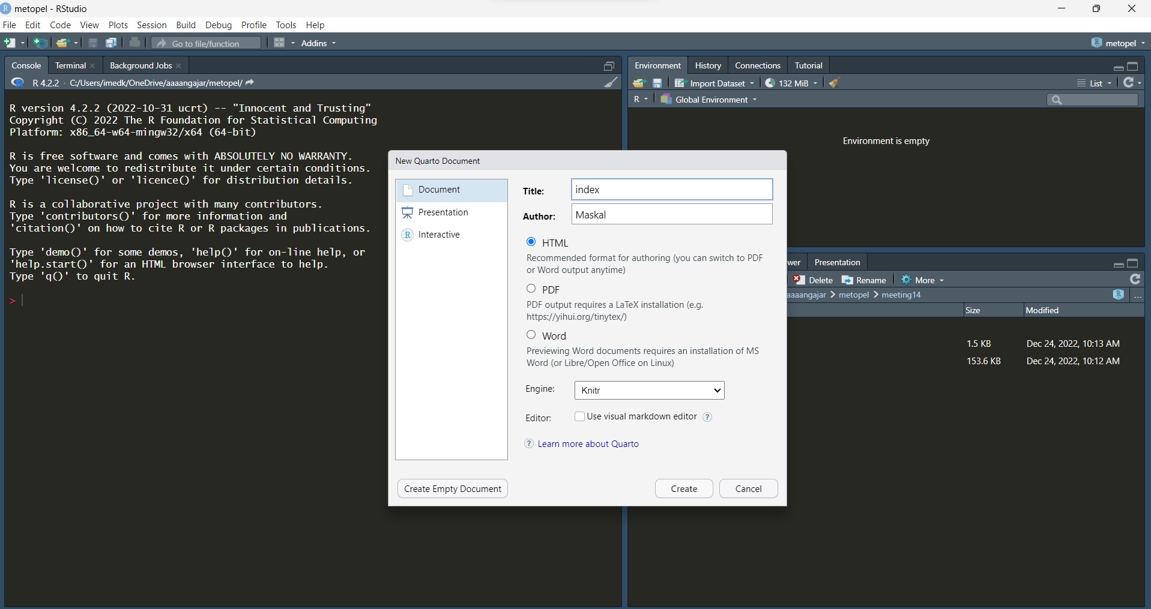Click the Create a Project icon
Viewport: 1151px width, 609px height.
pos(40,43)
